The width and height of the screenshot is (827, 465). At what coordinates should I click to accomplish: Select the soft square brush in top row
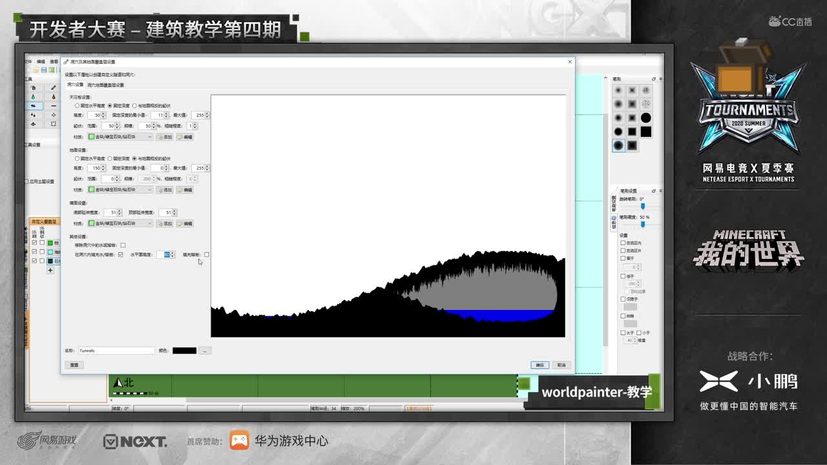click(x=632, y=90)
